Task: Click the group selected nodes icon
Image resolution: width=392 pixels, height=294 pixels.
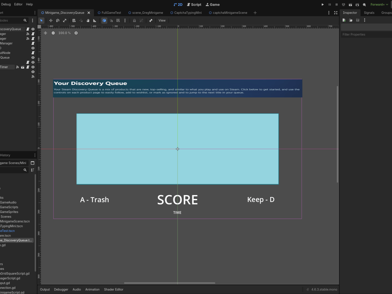Action: pyautogui.click(x=141, y=20)
